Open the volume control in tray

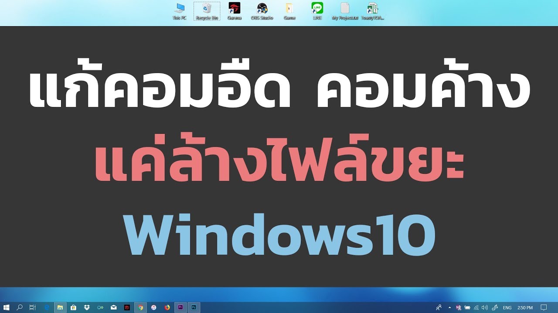click(x=485, y=307)
